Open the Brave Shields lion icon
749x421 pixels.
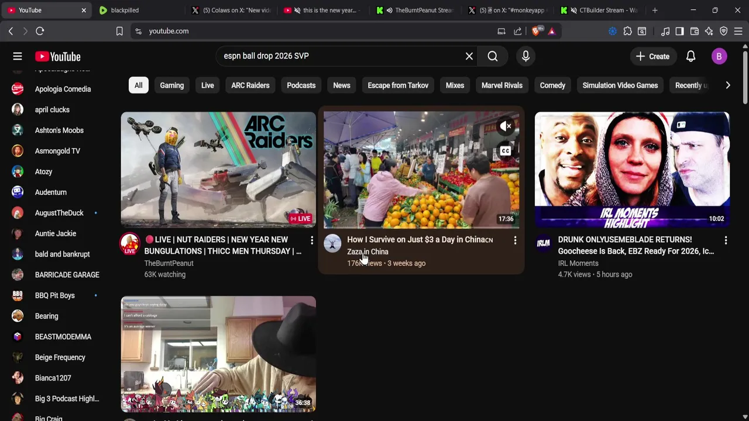(535, 31)
